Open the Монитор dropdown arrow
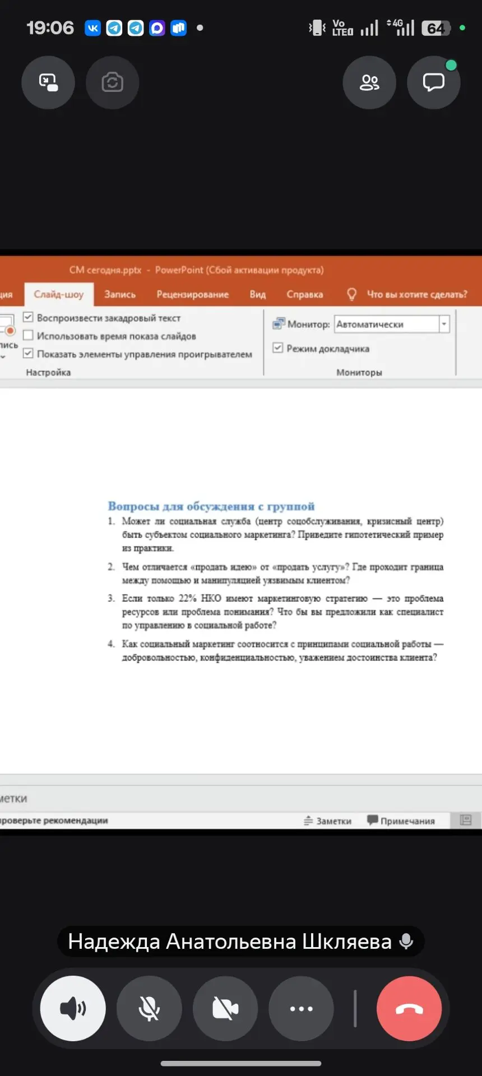 point(444,324)
